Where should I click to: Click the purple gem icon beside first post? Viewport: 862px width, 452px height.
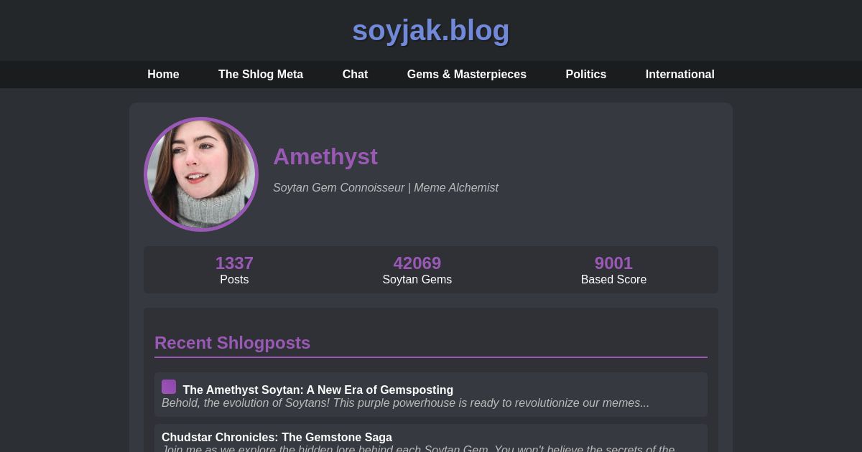(x=169, y=387)
